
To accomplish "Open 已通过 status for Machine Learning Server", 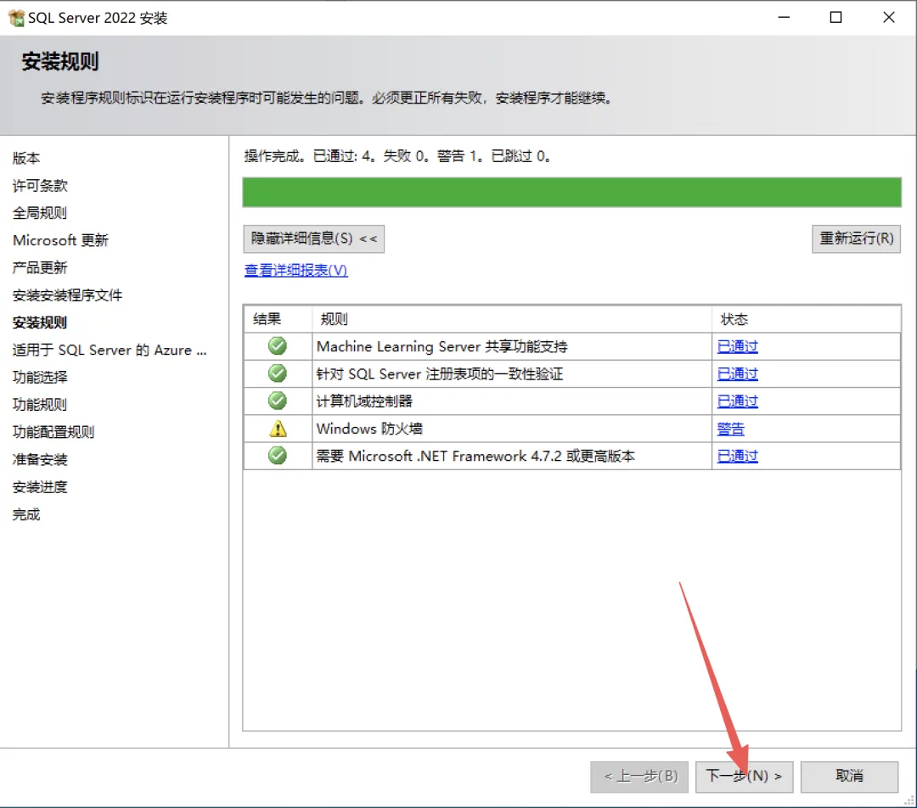I will (x=738, y=346).
